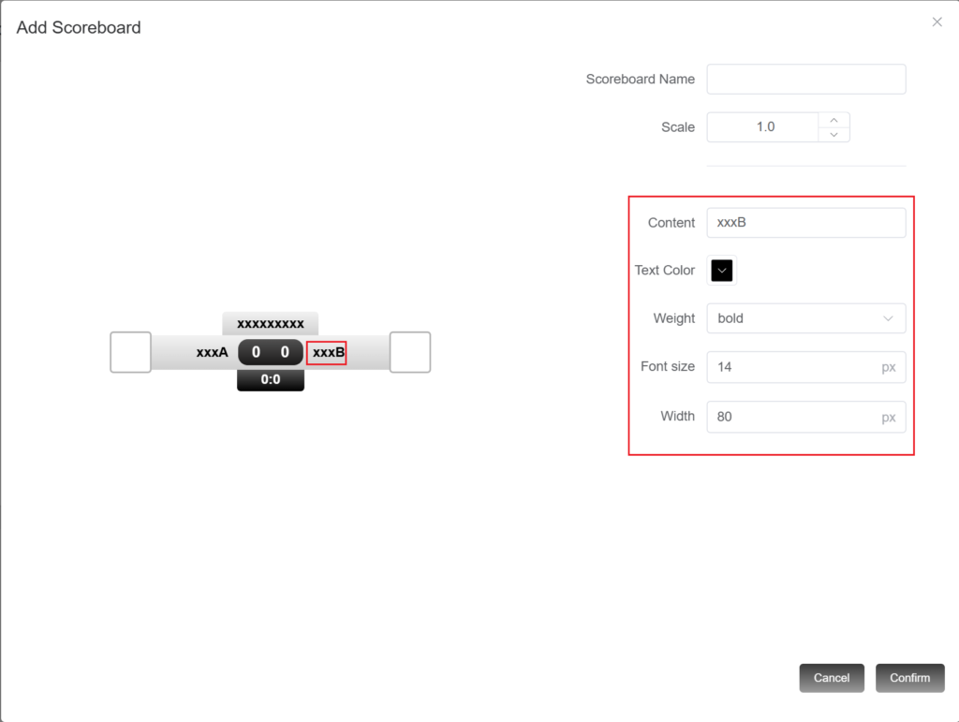The width and height of the screenshot is (959, 722).
Task: Expand the Weight dropdown
Action: [805, 318]
